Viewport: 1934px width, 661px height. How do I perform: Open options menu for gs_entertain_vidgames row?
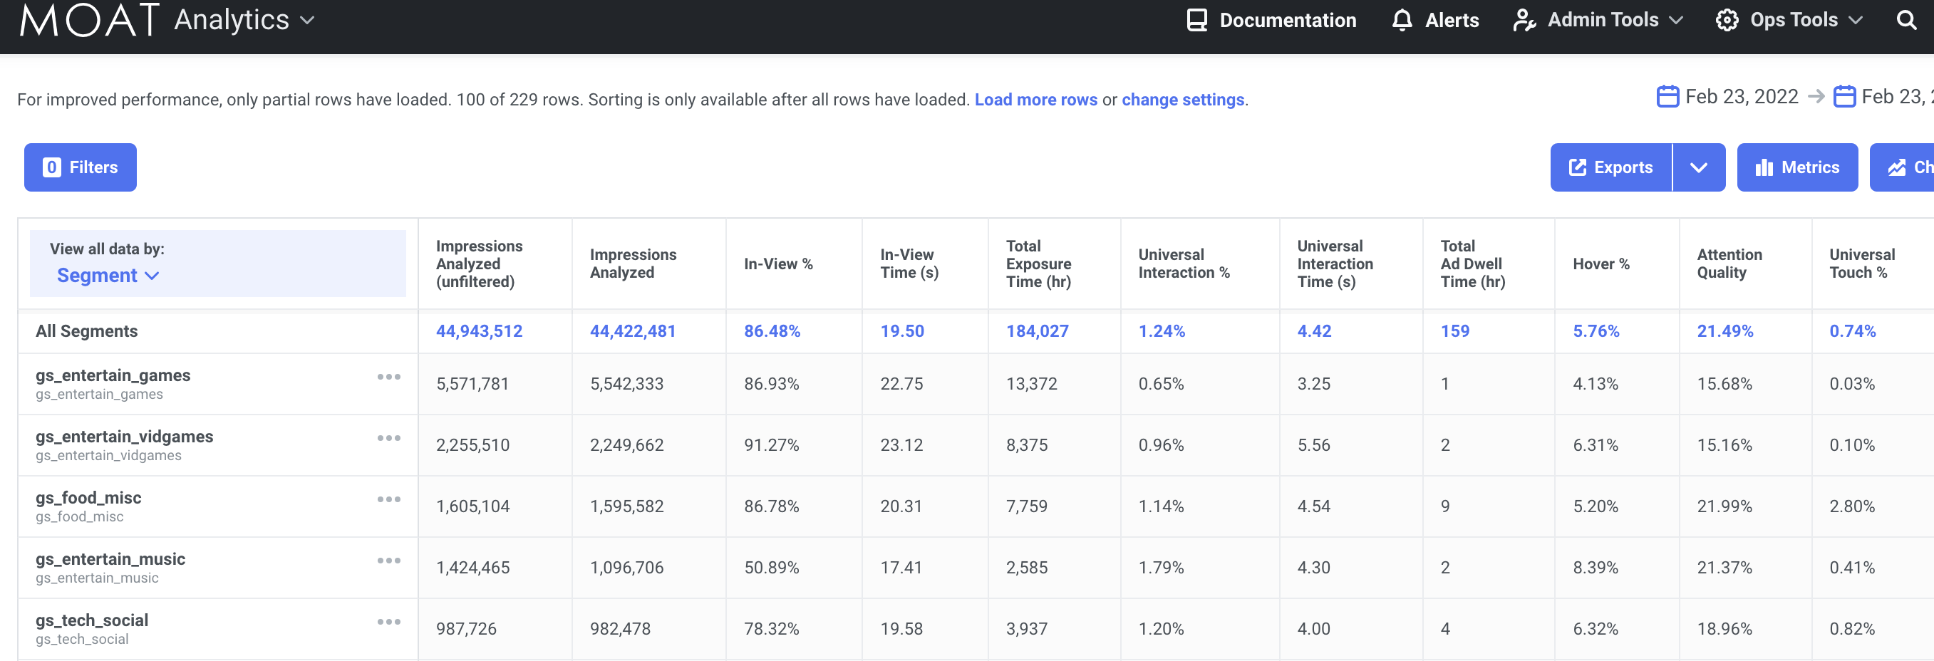[389, 438]
